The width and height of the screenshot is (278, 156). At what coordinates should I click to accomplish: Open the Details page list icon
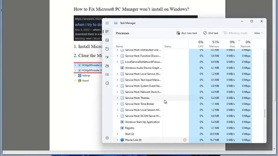[107, 75]
